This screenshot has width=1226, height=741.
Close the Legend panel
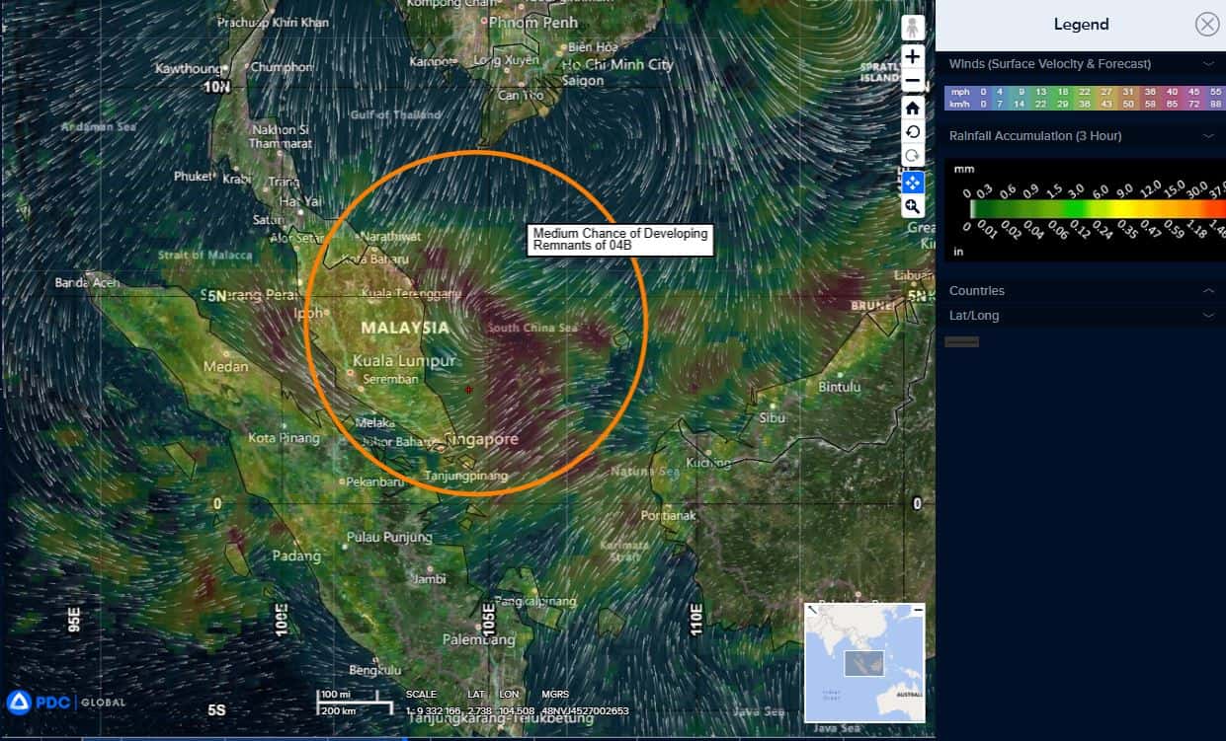pyautogui.click(x=1206, y=25)
